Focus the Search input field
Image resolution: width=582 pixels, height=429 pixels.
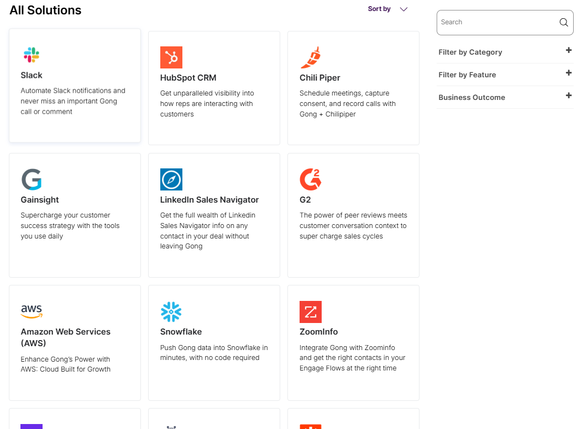pos(505,23)
